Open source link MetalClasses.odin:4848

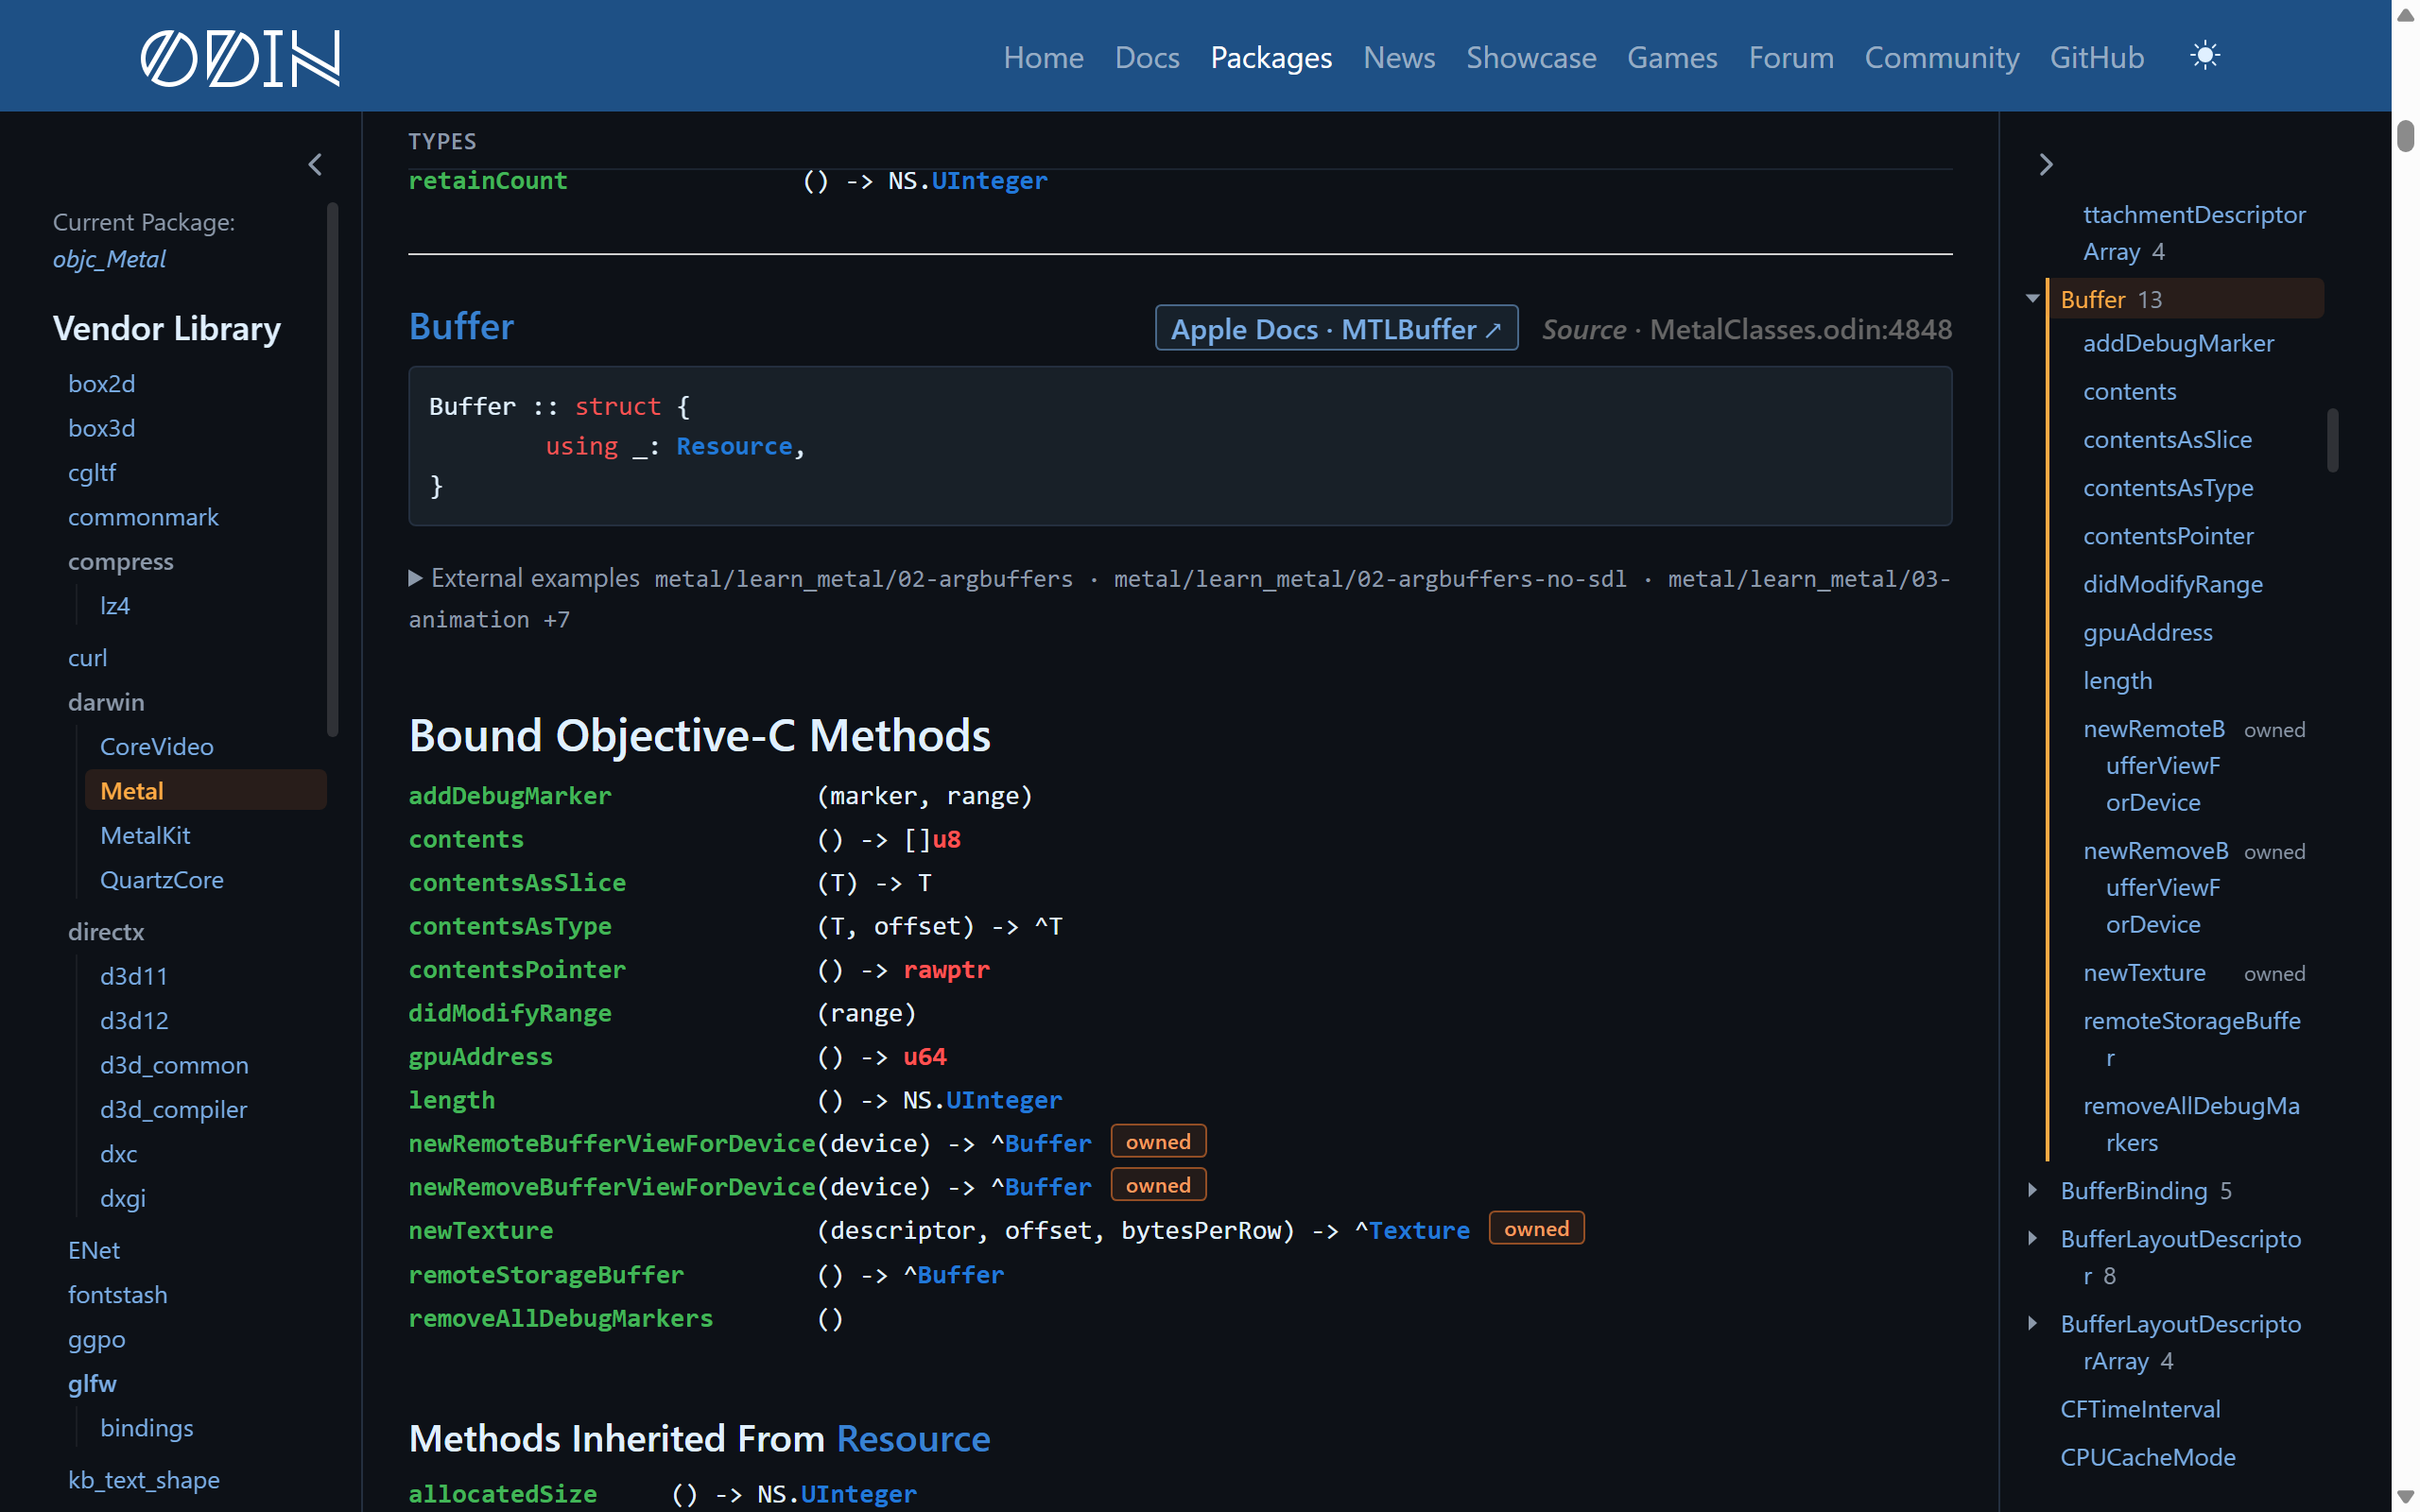(x=1800, y=329)
